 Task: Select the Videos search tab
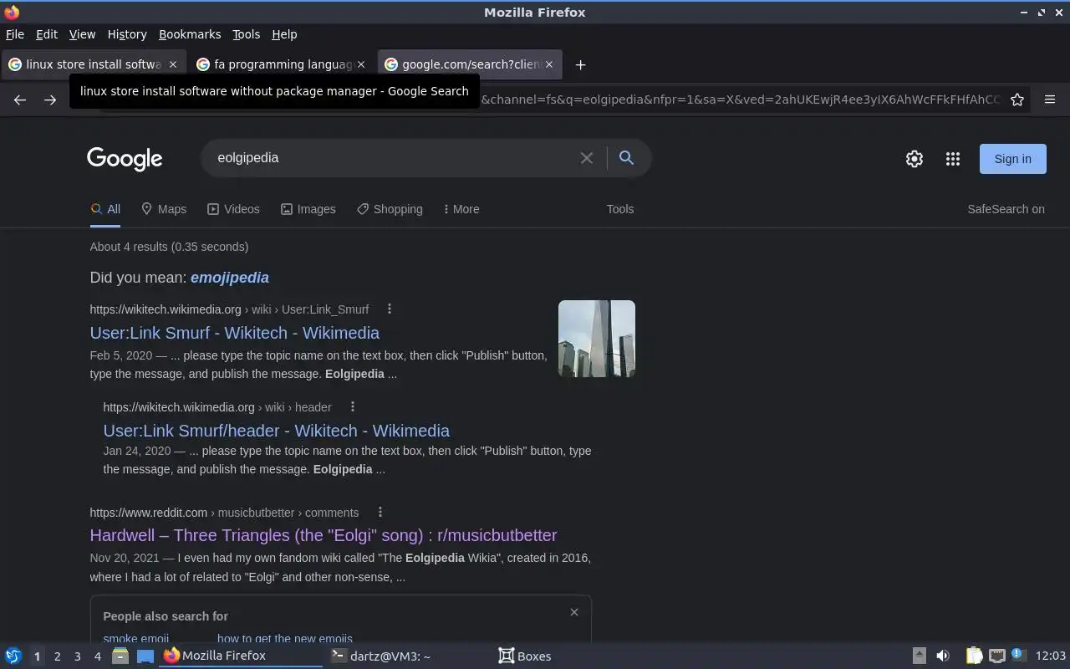(x=233, y=209)
